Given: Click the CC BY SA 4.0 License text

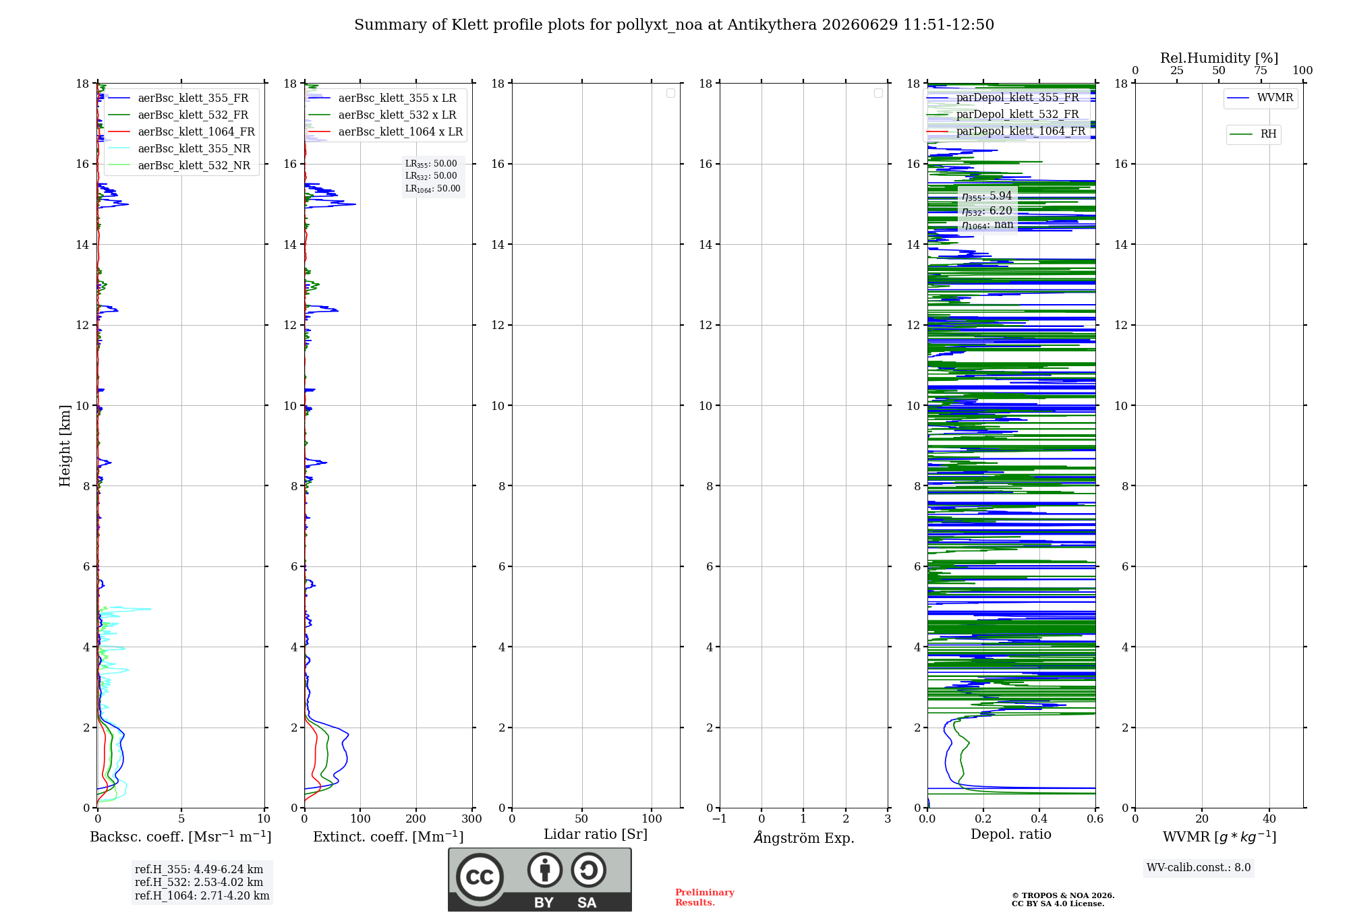Looking at the screenshot, I should tap(1058, 904).
